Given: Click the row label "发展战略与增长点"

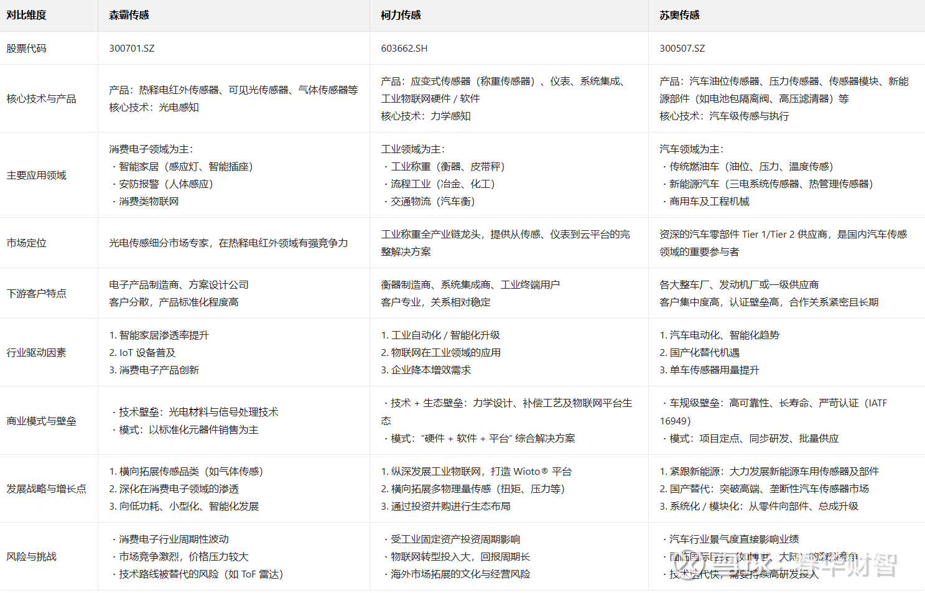Looking at the screenshot, I should click(47, 489).
